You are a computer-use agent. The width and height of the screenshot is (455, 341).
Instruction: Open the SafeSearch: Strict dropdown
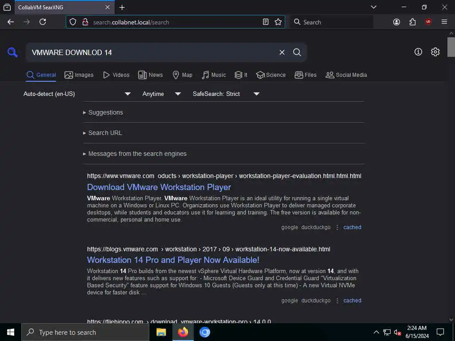click(x=226, y=94)
